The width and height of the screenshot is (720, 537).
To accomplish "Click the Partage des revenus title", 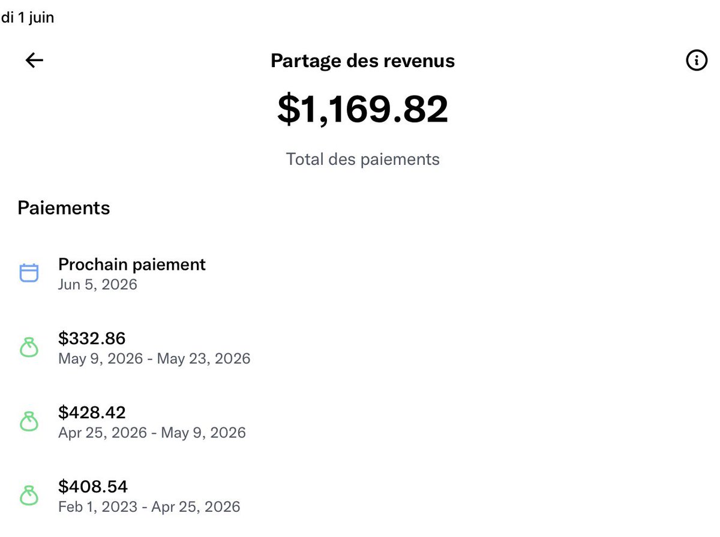I will [x=363, y=61].
